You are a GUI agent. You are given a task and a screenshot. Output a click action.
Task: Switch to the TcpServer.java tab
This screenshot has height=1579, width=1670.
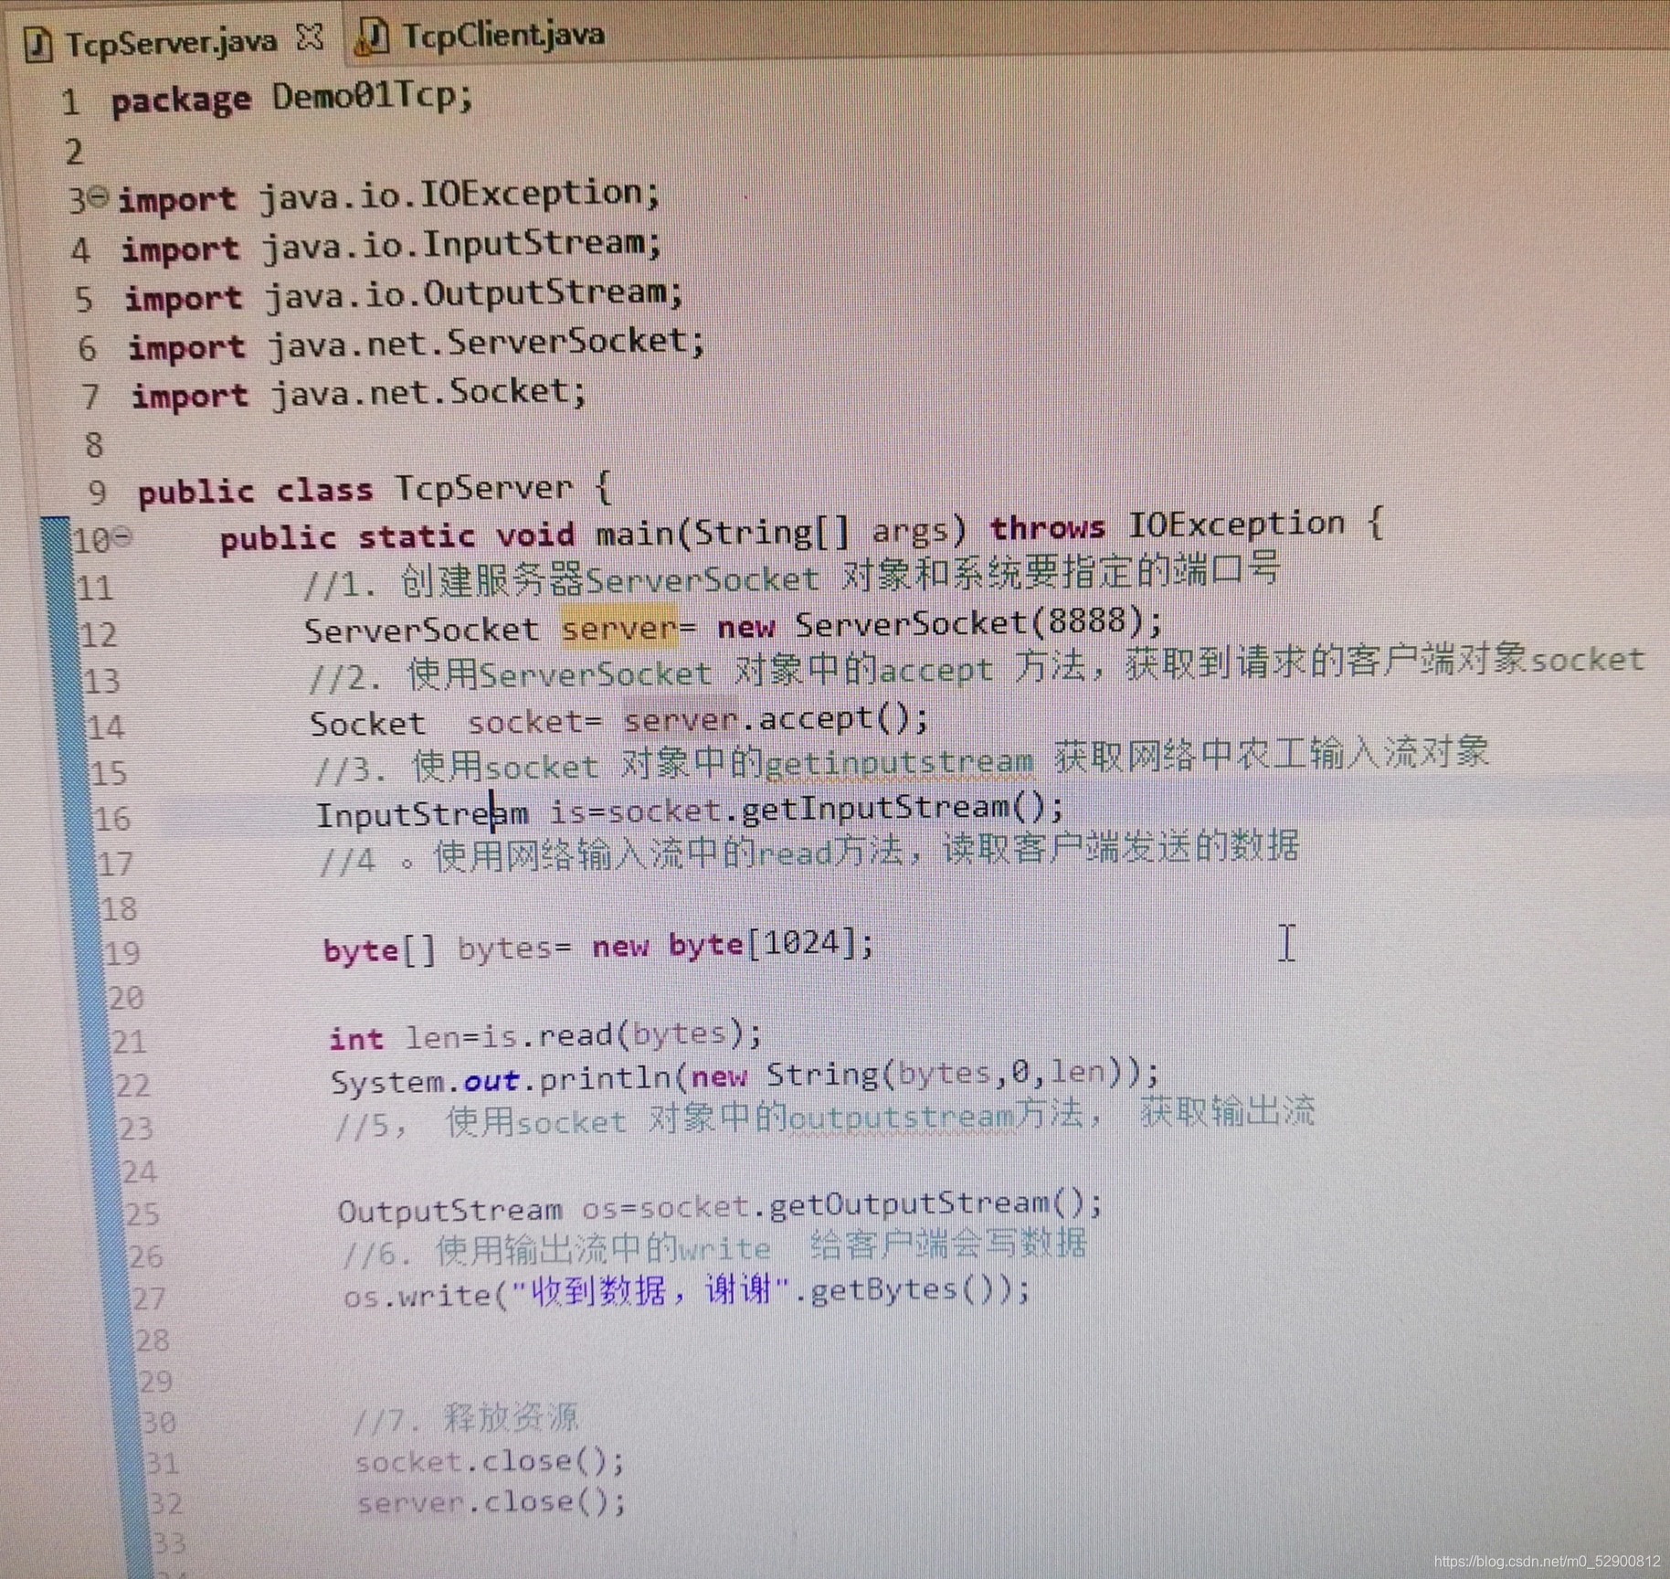[x=171, y=41]
